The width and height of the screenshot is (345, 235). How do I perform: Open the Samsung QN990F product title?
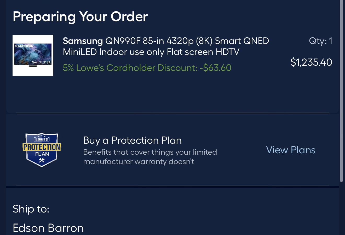click(166, 46)
